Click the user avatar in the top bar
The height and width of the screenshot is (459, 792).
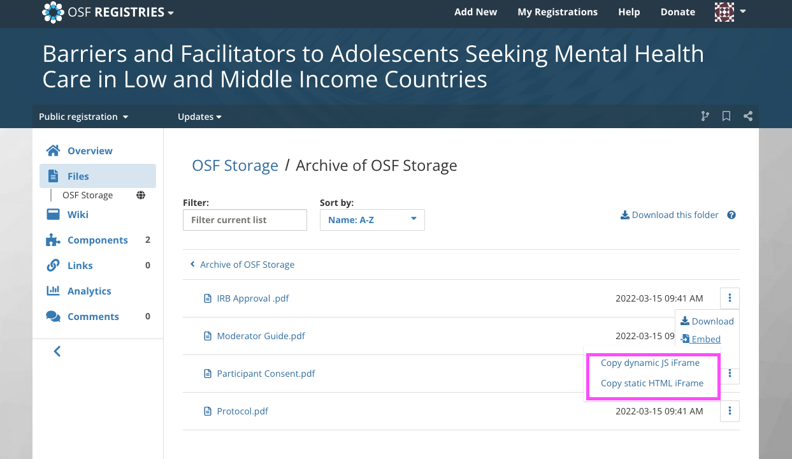click(724, 11)
